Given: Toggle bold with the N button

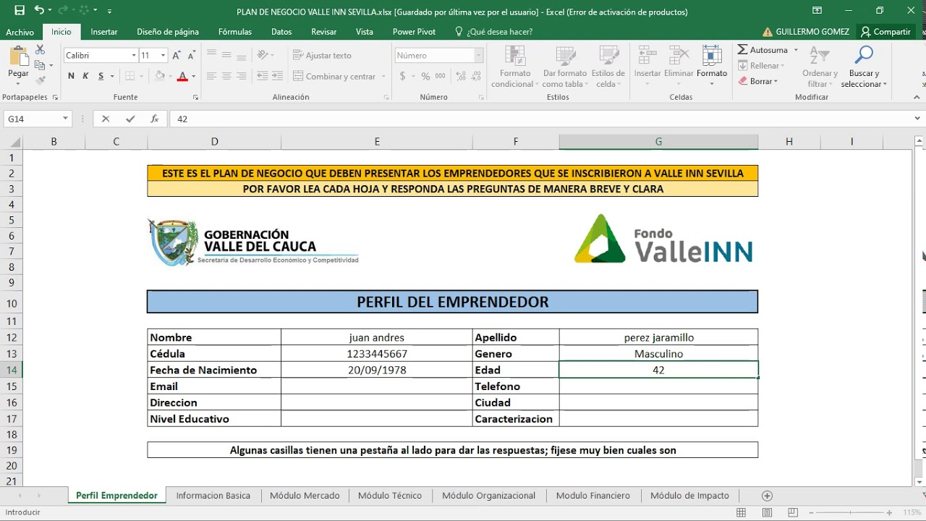Looking at the screenshot, I should [x=71, y=76].
